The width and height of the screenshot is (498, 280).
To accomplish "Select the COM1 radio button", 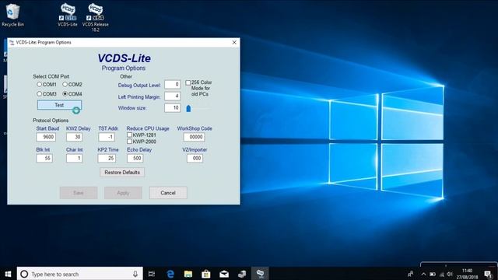I will pos(40,85).
